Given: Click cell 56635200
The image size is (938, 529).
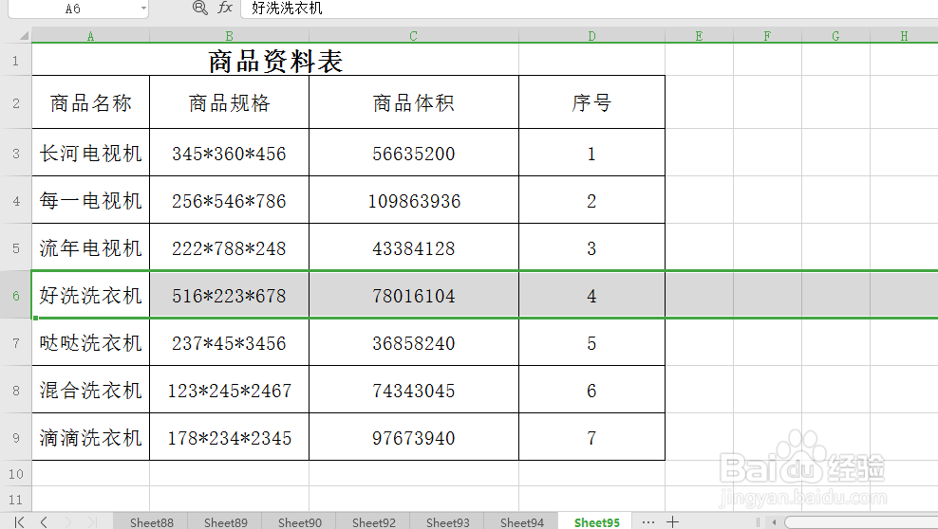Looking at the screenshot, I should click(x=413, y=153).
